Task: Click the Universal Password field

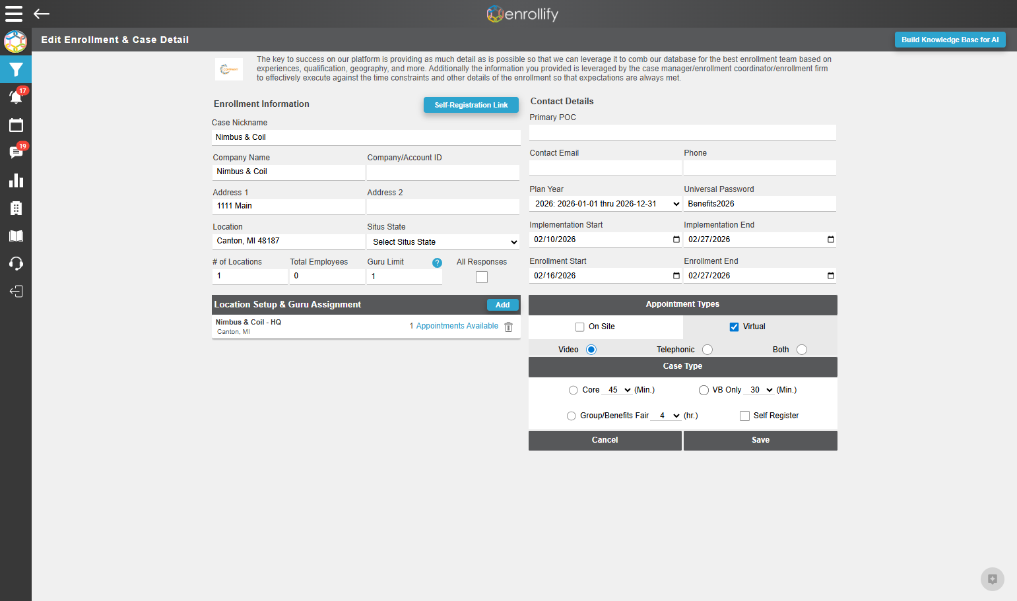Action: (x=760, y=204)
